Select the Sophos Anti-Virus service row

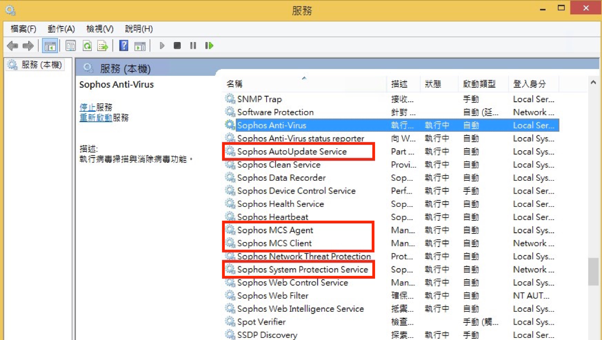[x=392, y=125]
